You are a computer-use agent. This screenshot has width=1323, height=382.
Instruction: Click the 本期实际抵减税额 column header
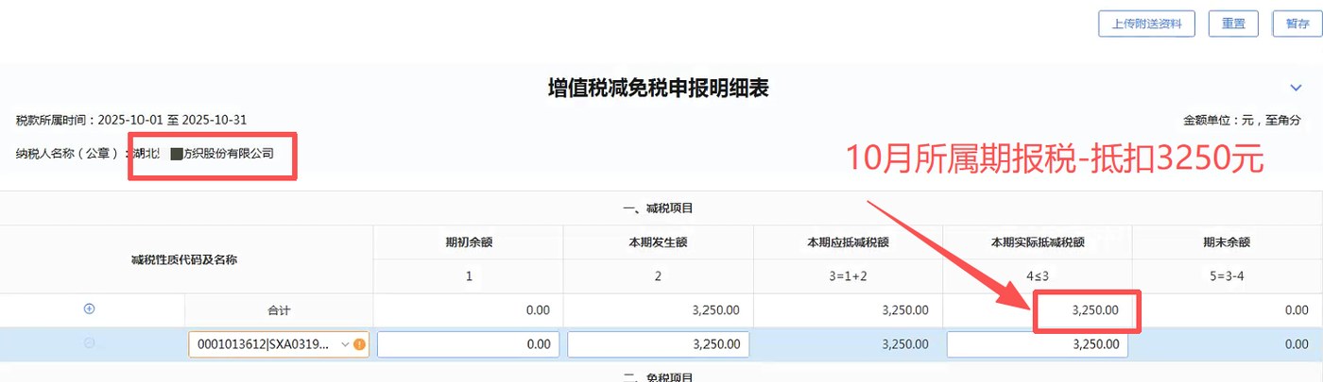(1038, 242)
